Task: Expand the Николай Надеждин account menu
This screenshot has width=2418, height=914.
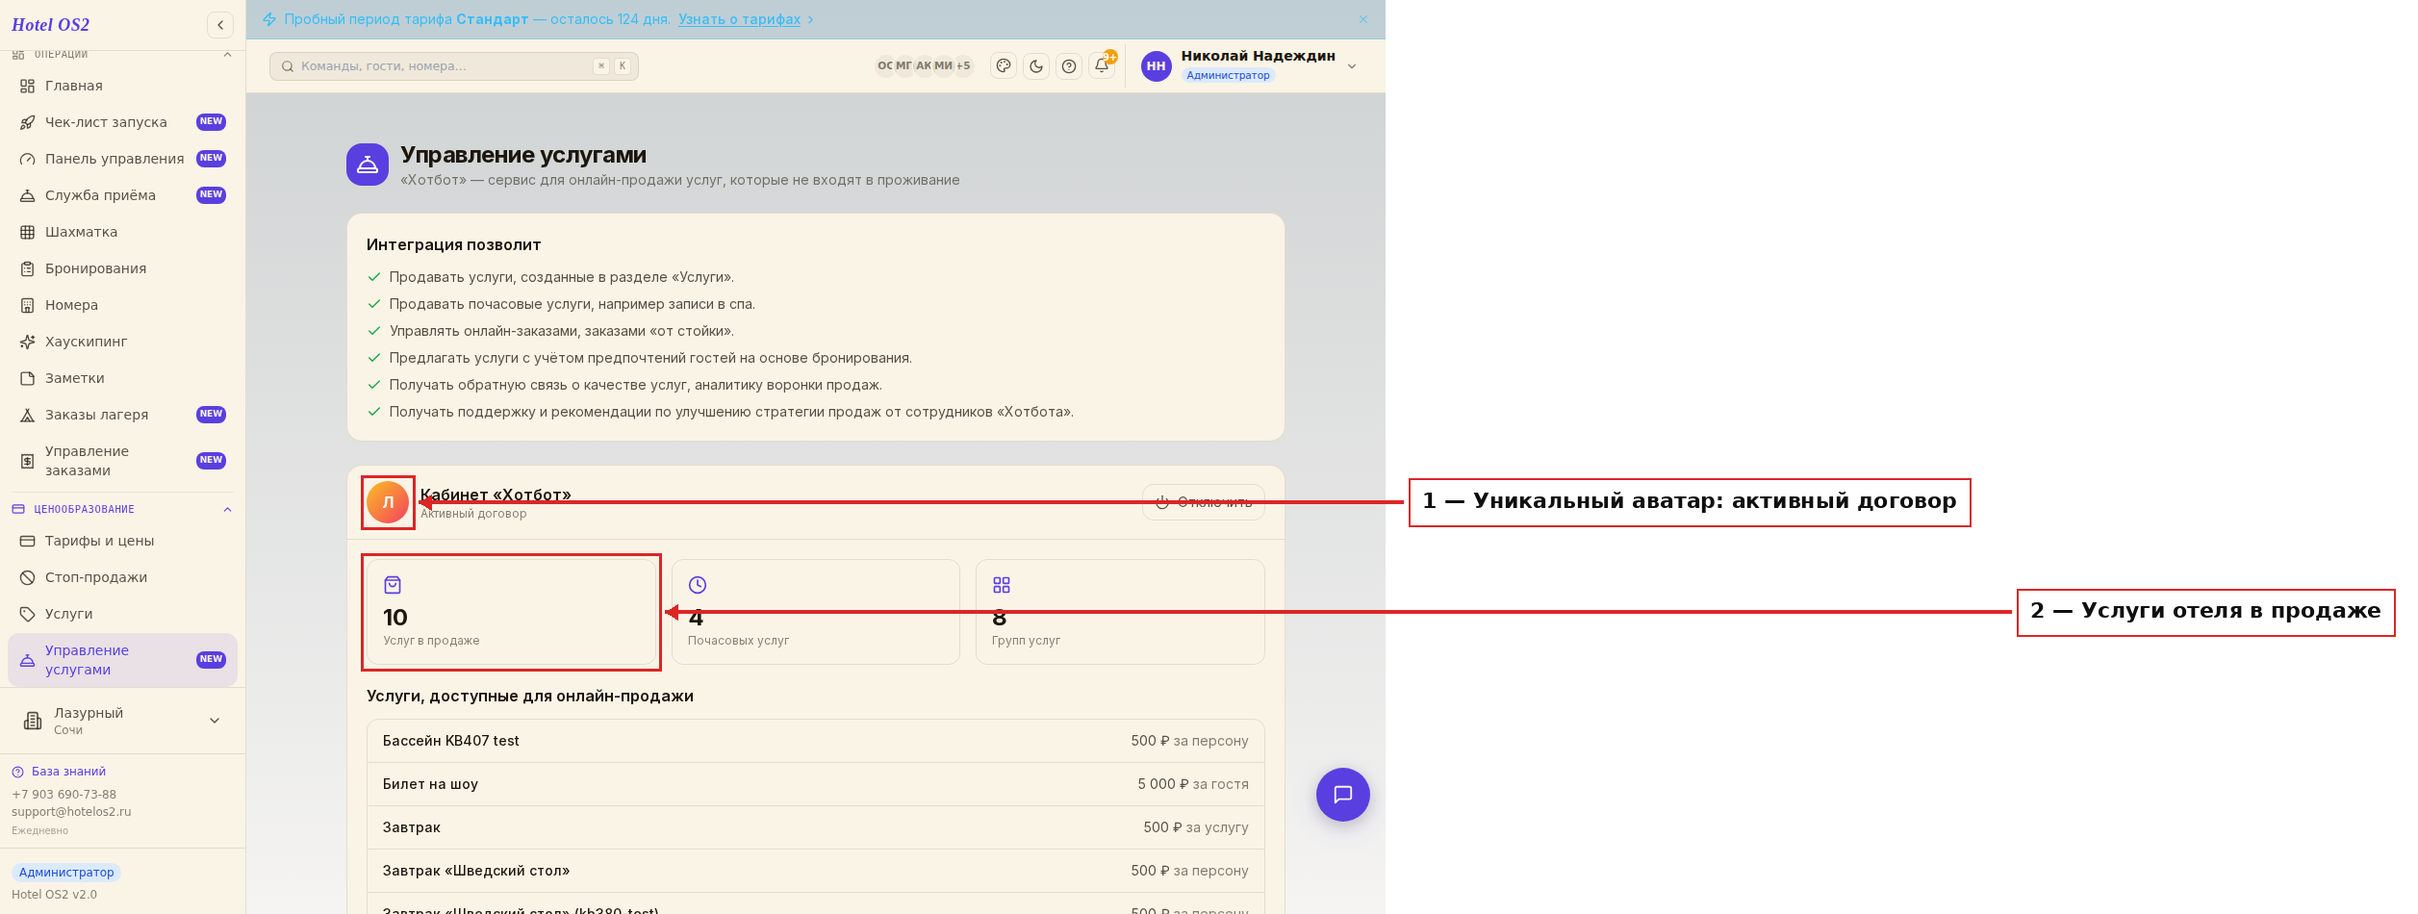Action: [1352, 66]
